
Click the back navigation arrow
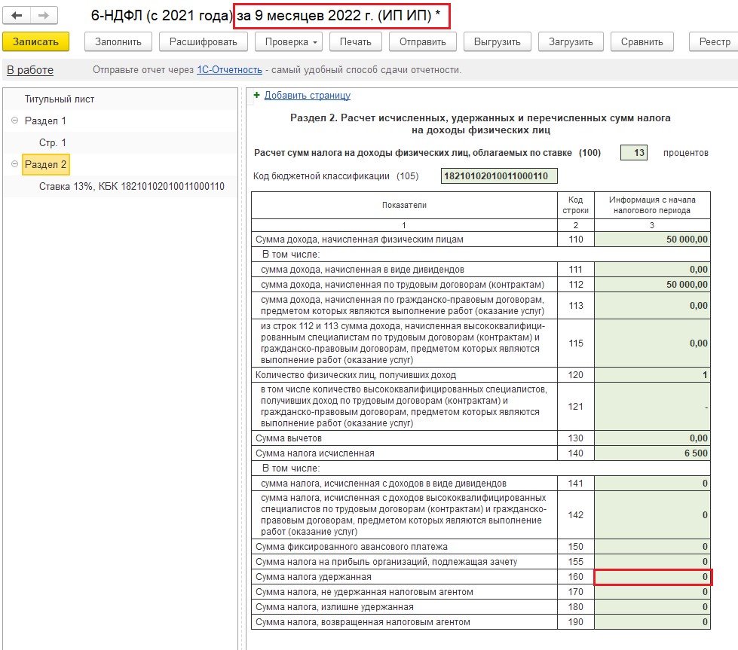[x=18, y=16]
